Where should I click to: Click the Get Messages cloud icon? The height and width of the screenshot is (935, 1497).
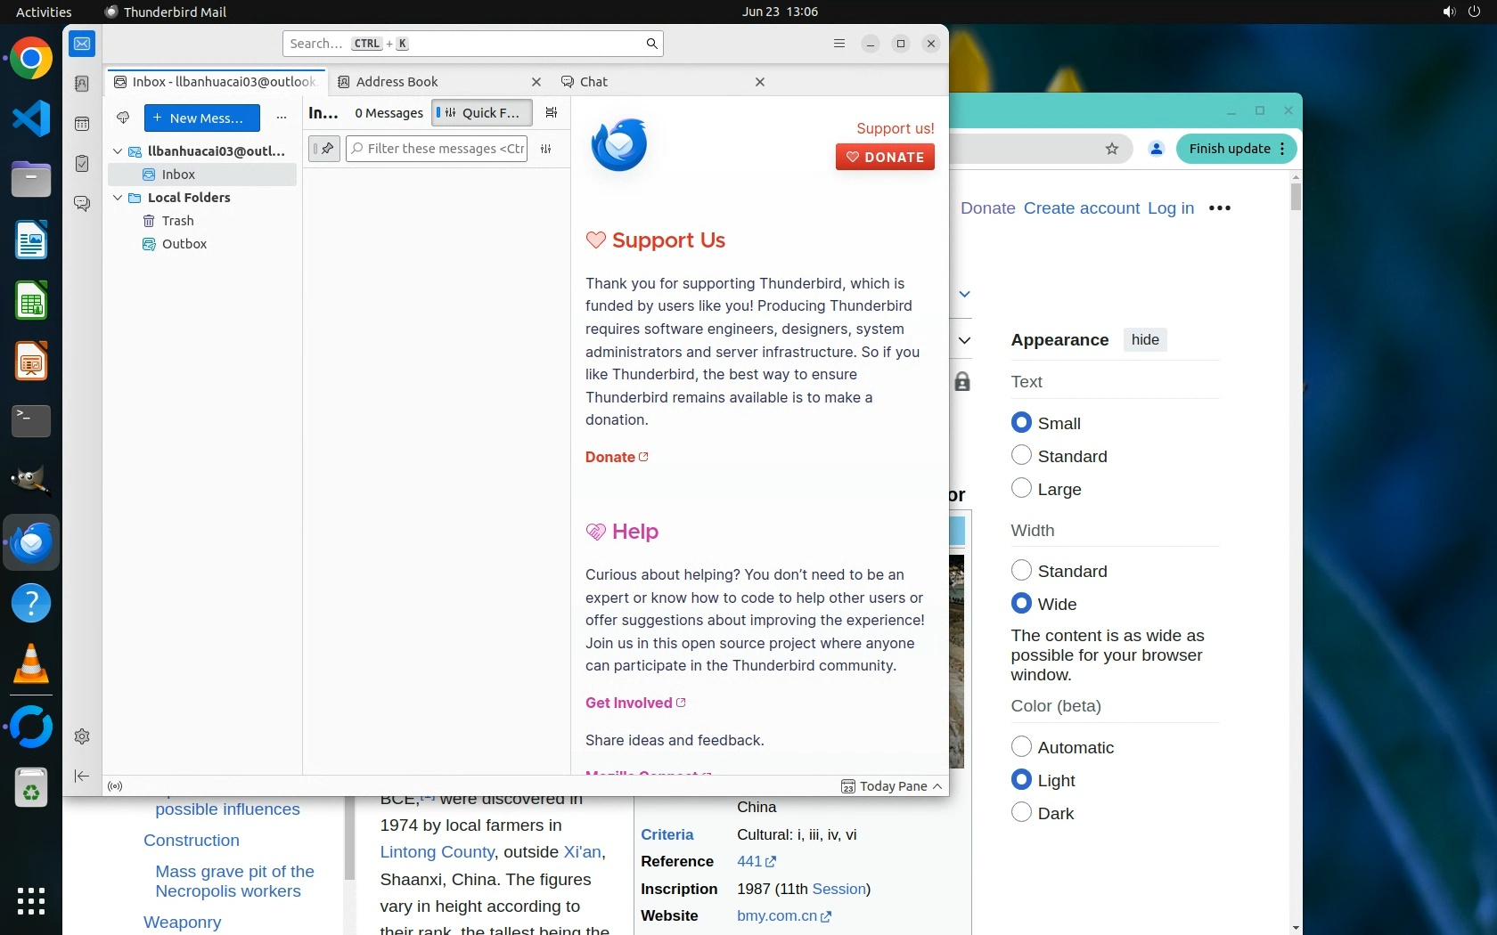click(123, 118)
